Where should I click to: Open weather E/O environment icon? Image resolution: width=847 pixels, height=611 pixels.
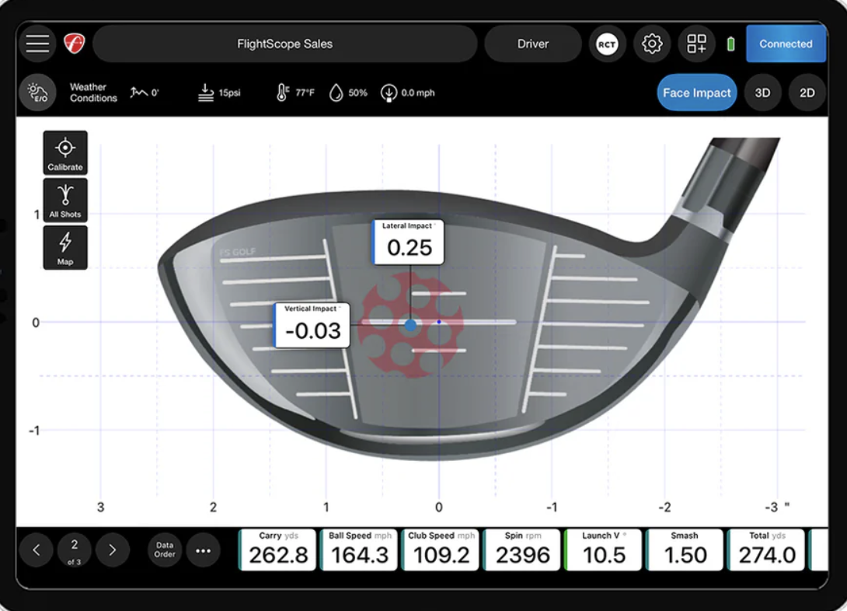(x=37, y=93)
